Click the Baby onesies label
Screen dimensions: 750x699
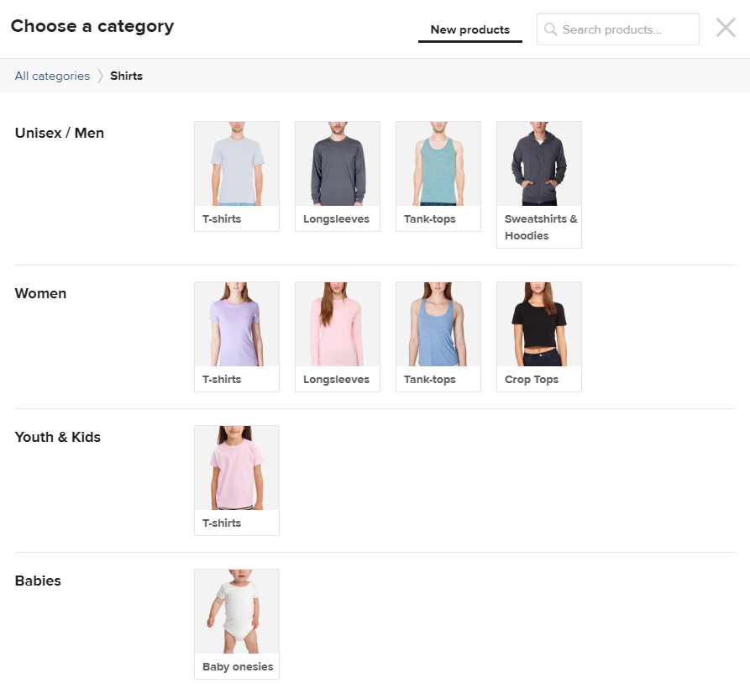pyautogui.click(x=238, y=667)
